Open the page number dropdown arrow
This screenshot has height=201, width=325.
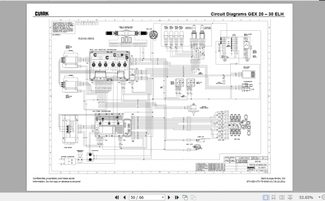point(162,197)
